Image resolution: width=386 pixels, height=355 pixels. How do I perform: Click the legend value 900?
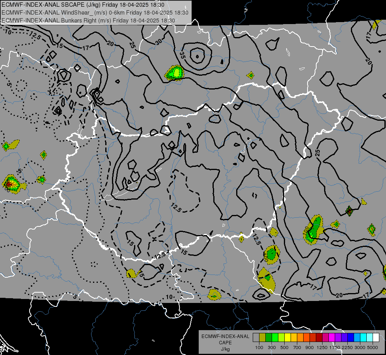tap(310, 348)
